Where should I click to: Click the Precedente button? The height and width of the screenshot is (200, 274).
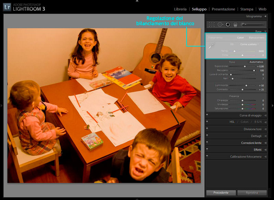pos(221,193)
